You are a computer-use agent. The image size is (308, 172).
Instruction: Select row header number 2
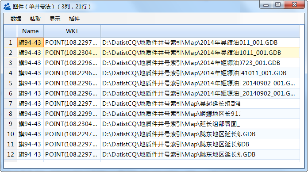[11, 53]
